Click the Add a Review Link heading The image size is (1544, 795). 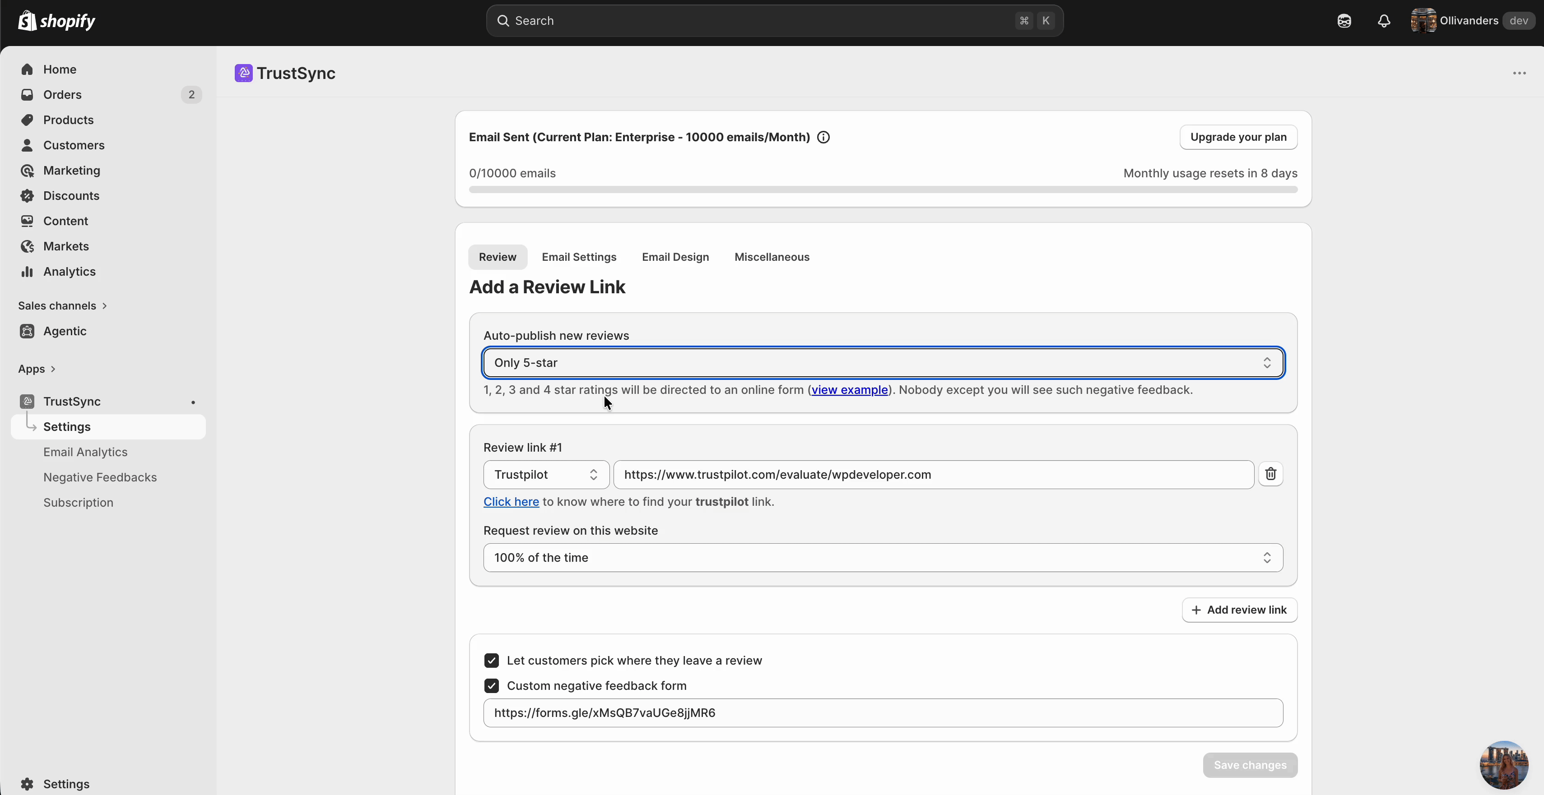[547, 287]
